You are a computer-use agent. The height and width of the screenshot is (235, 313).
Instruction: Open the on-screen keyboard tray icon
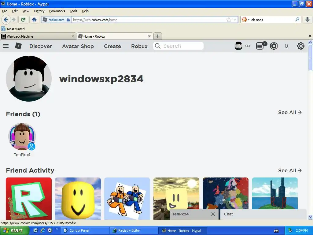[276, 231]
